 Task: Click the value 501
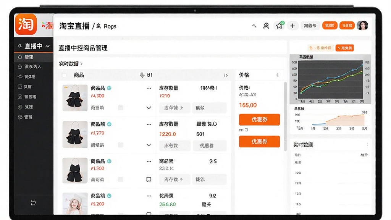click(x=200, y=134)
